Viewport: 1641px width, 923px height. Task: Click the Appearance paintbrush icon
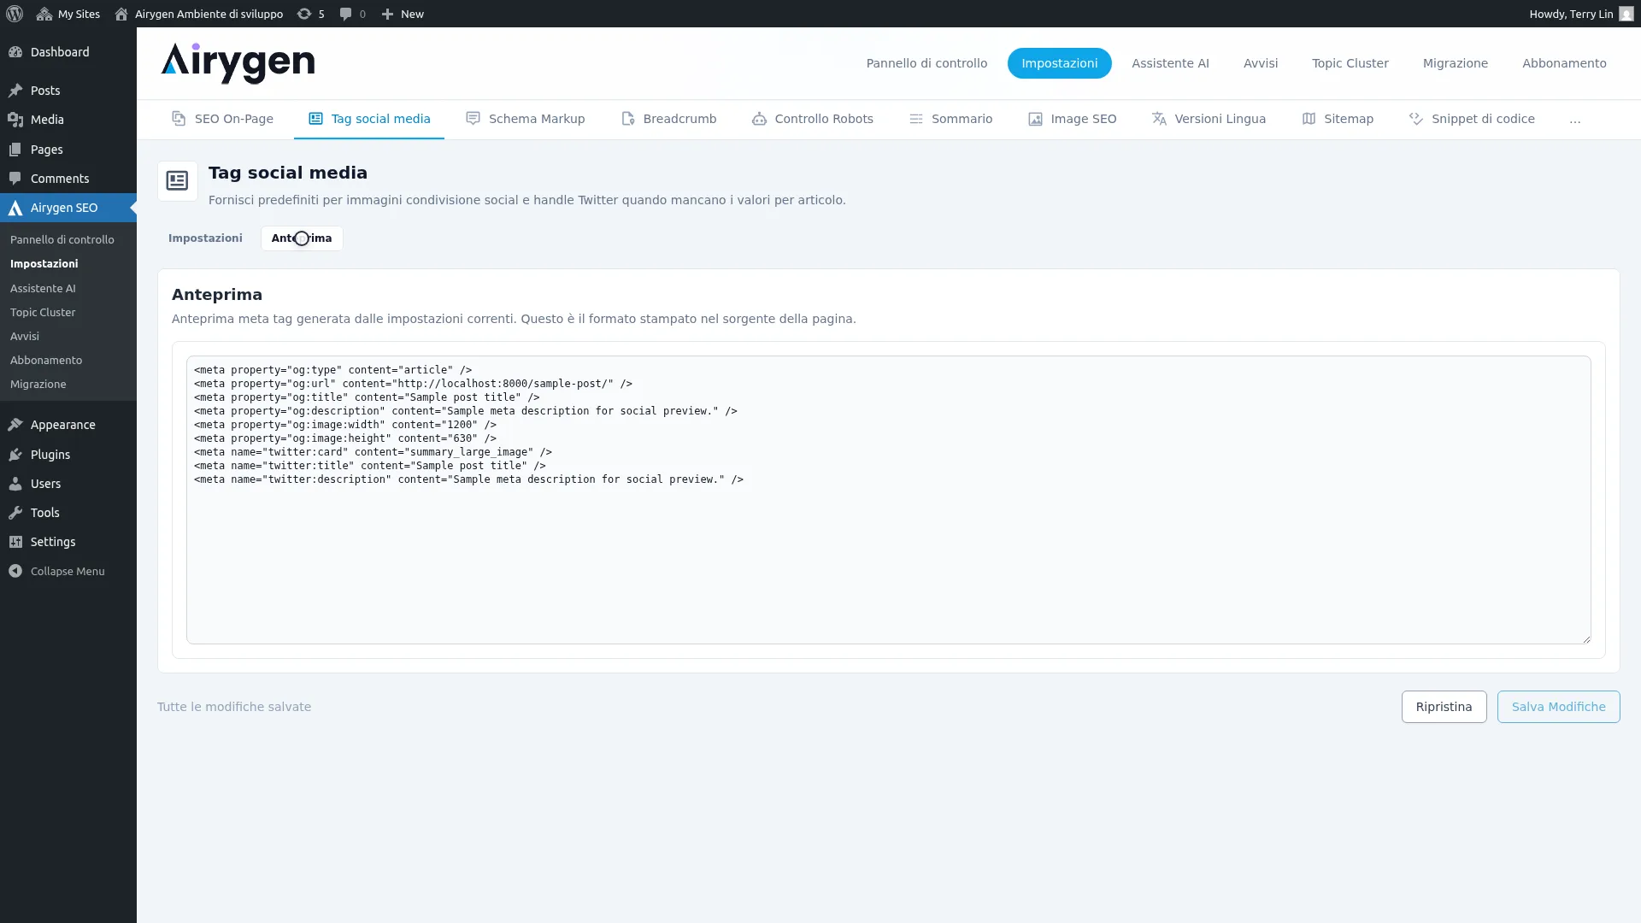click(15, 425)
